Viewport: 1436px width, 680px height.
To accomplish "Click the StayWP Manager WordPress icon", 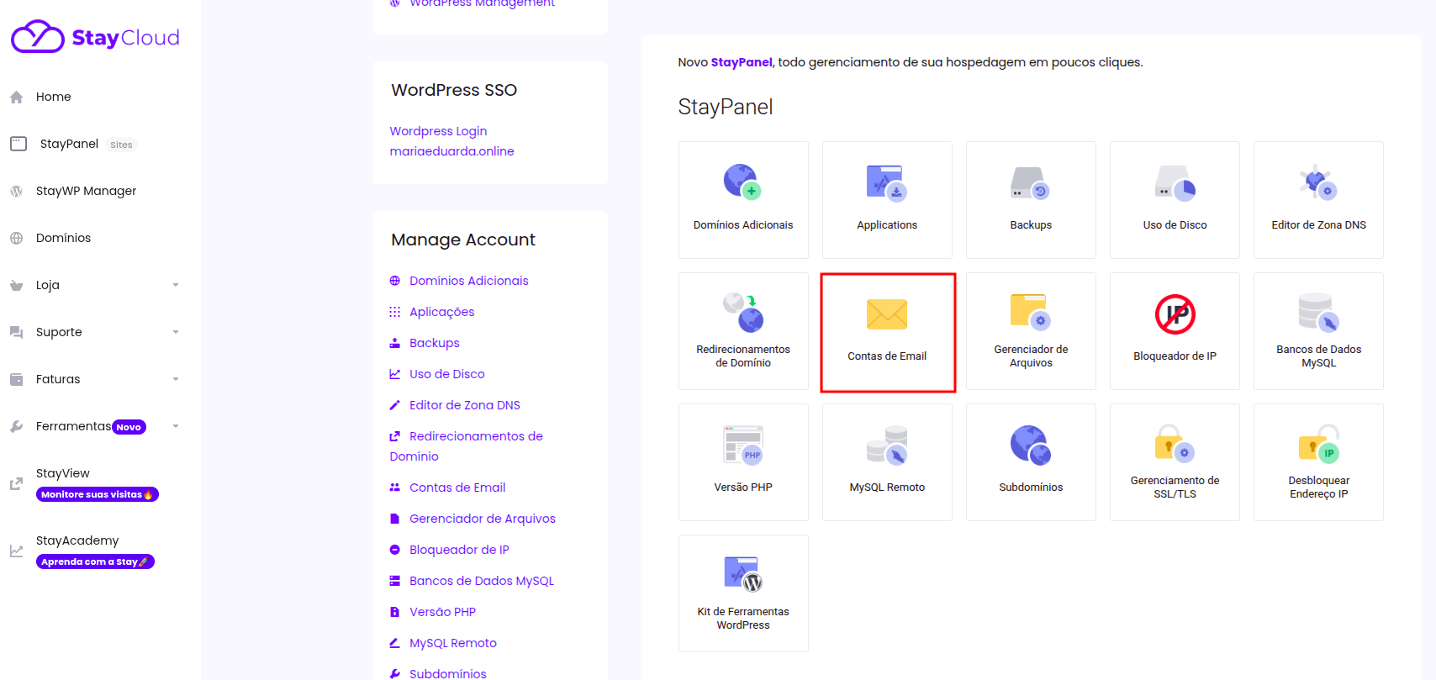I will pos(16,191).
